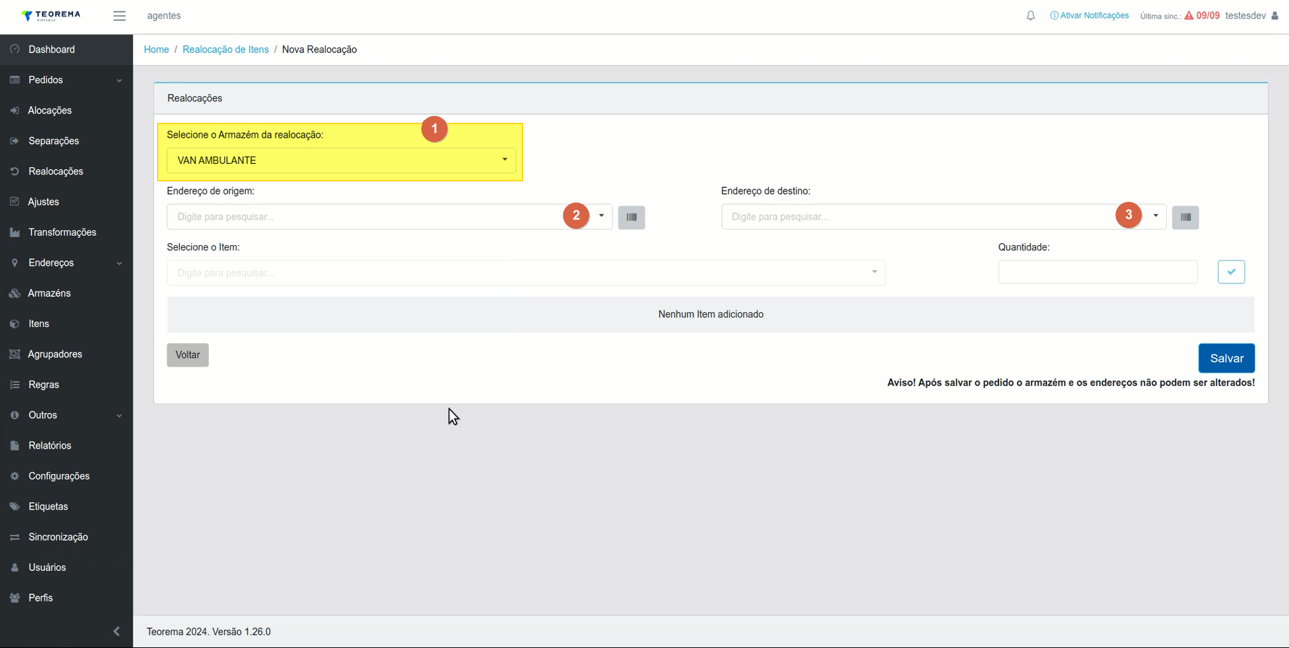Image resolution: width=1289 pixels, height=648 pixels.
Task: Click the Transformações chart icon
Action: (15, 232)
